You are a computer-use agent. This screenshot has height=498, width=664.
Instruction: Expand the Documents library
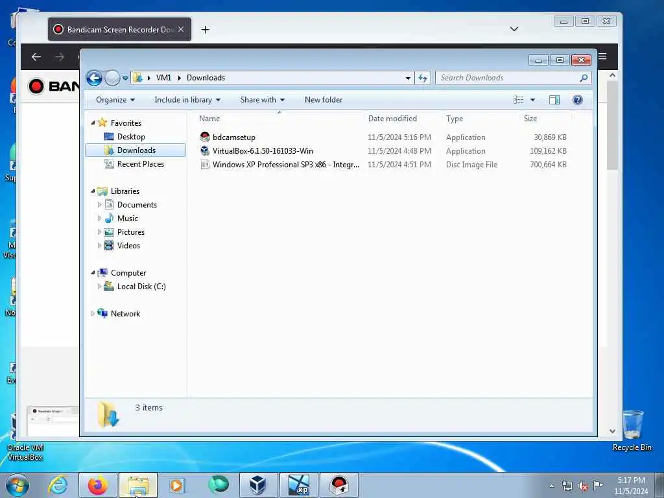(99, 204)
